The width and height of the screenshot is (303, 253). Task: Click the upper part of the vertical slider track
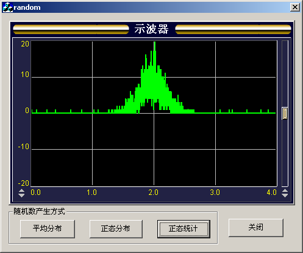[285, 73]
